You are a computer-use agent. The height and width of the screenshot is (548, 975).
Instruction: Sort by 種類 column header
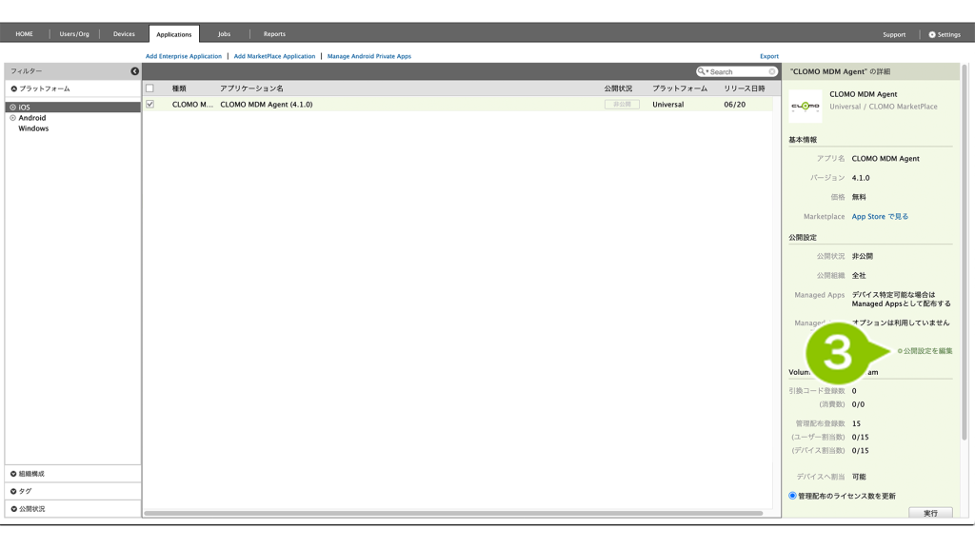pos(179,88)
